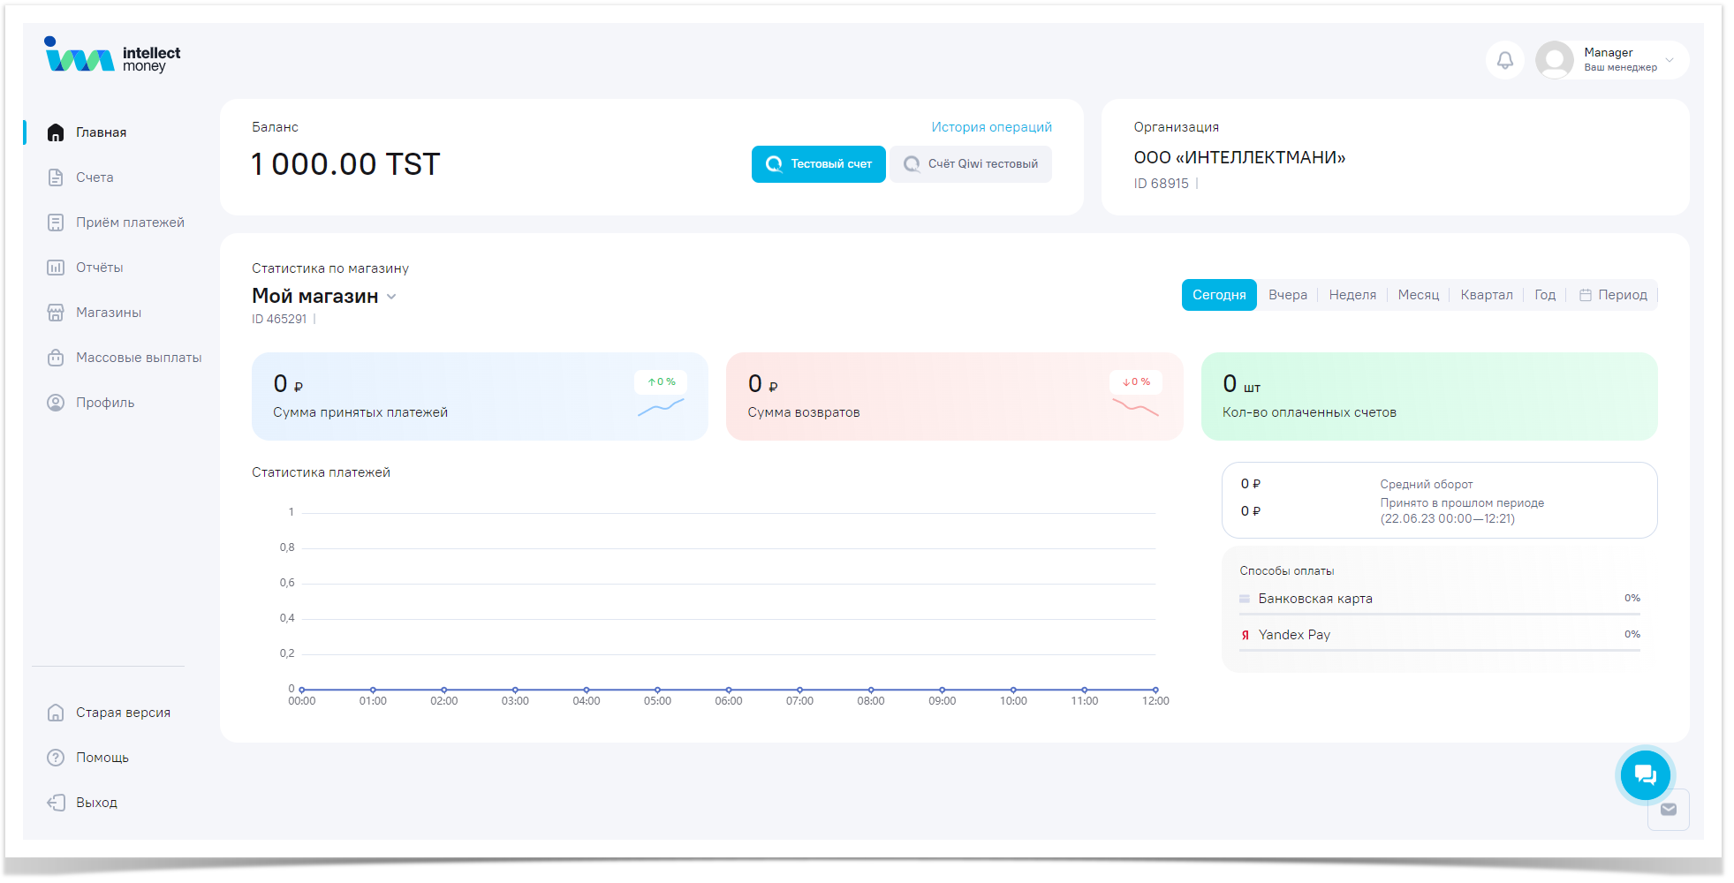Image resolution: width=1734 pixels, height=883 pixels.
Task: Click the intellect money logo
Action: [x=112, y=57]
